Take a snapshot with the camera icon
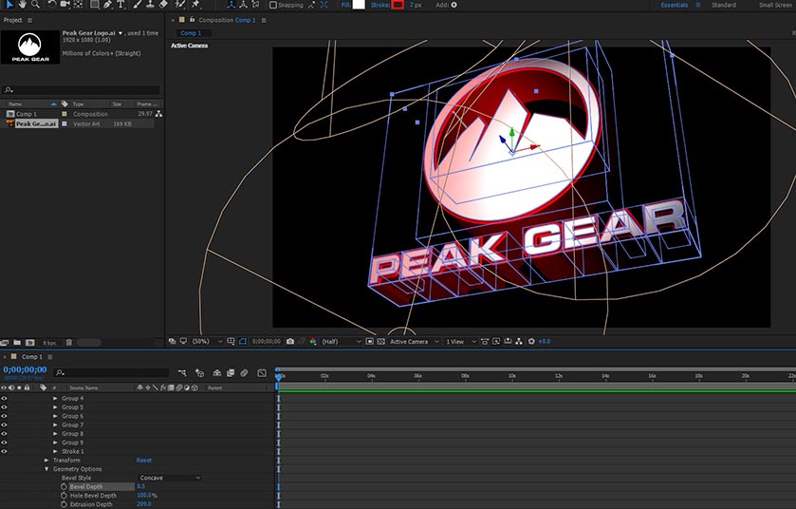796x509 pixels. [290, 341]
